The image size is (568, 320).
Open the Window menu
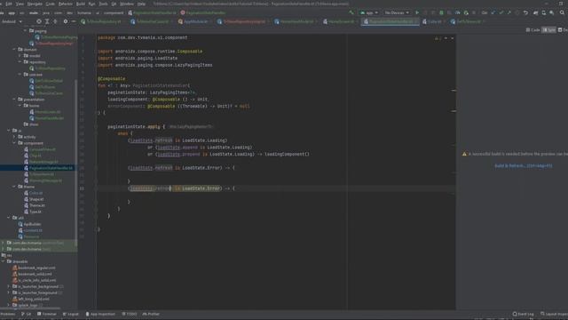(127, 4)
